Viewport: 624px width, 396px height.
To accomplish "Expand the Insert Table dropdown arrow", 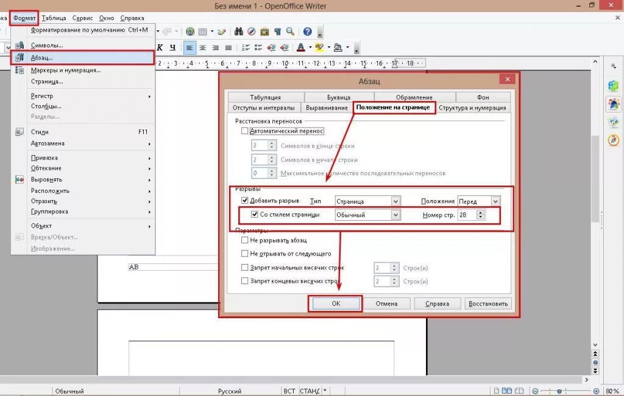I will click(211, 32).
